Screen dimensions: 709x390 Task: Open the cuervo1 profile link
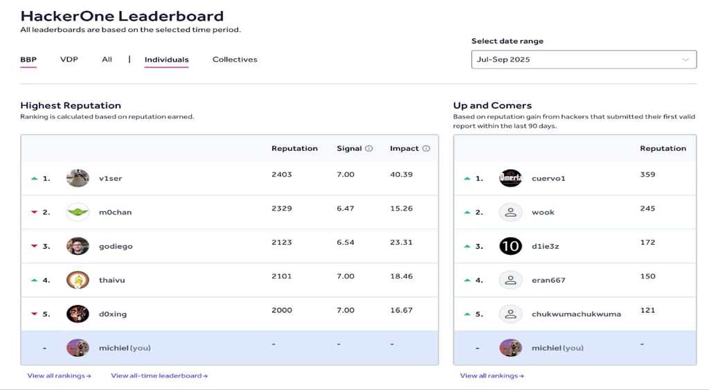(548, 178)
